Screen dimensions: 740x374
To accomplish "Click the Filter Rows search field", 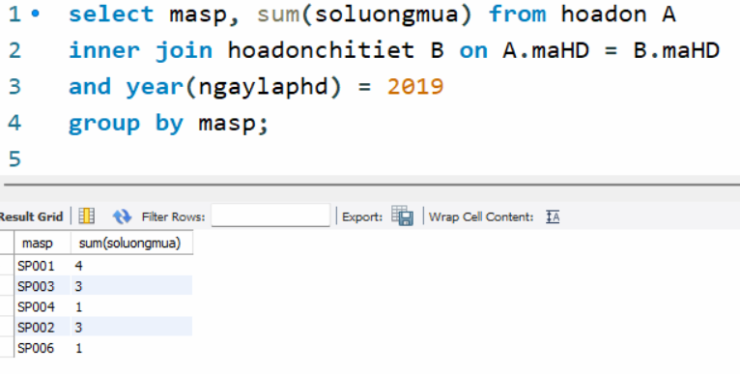I will (270, 216).
